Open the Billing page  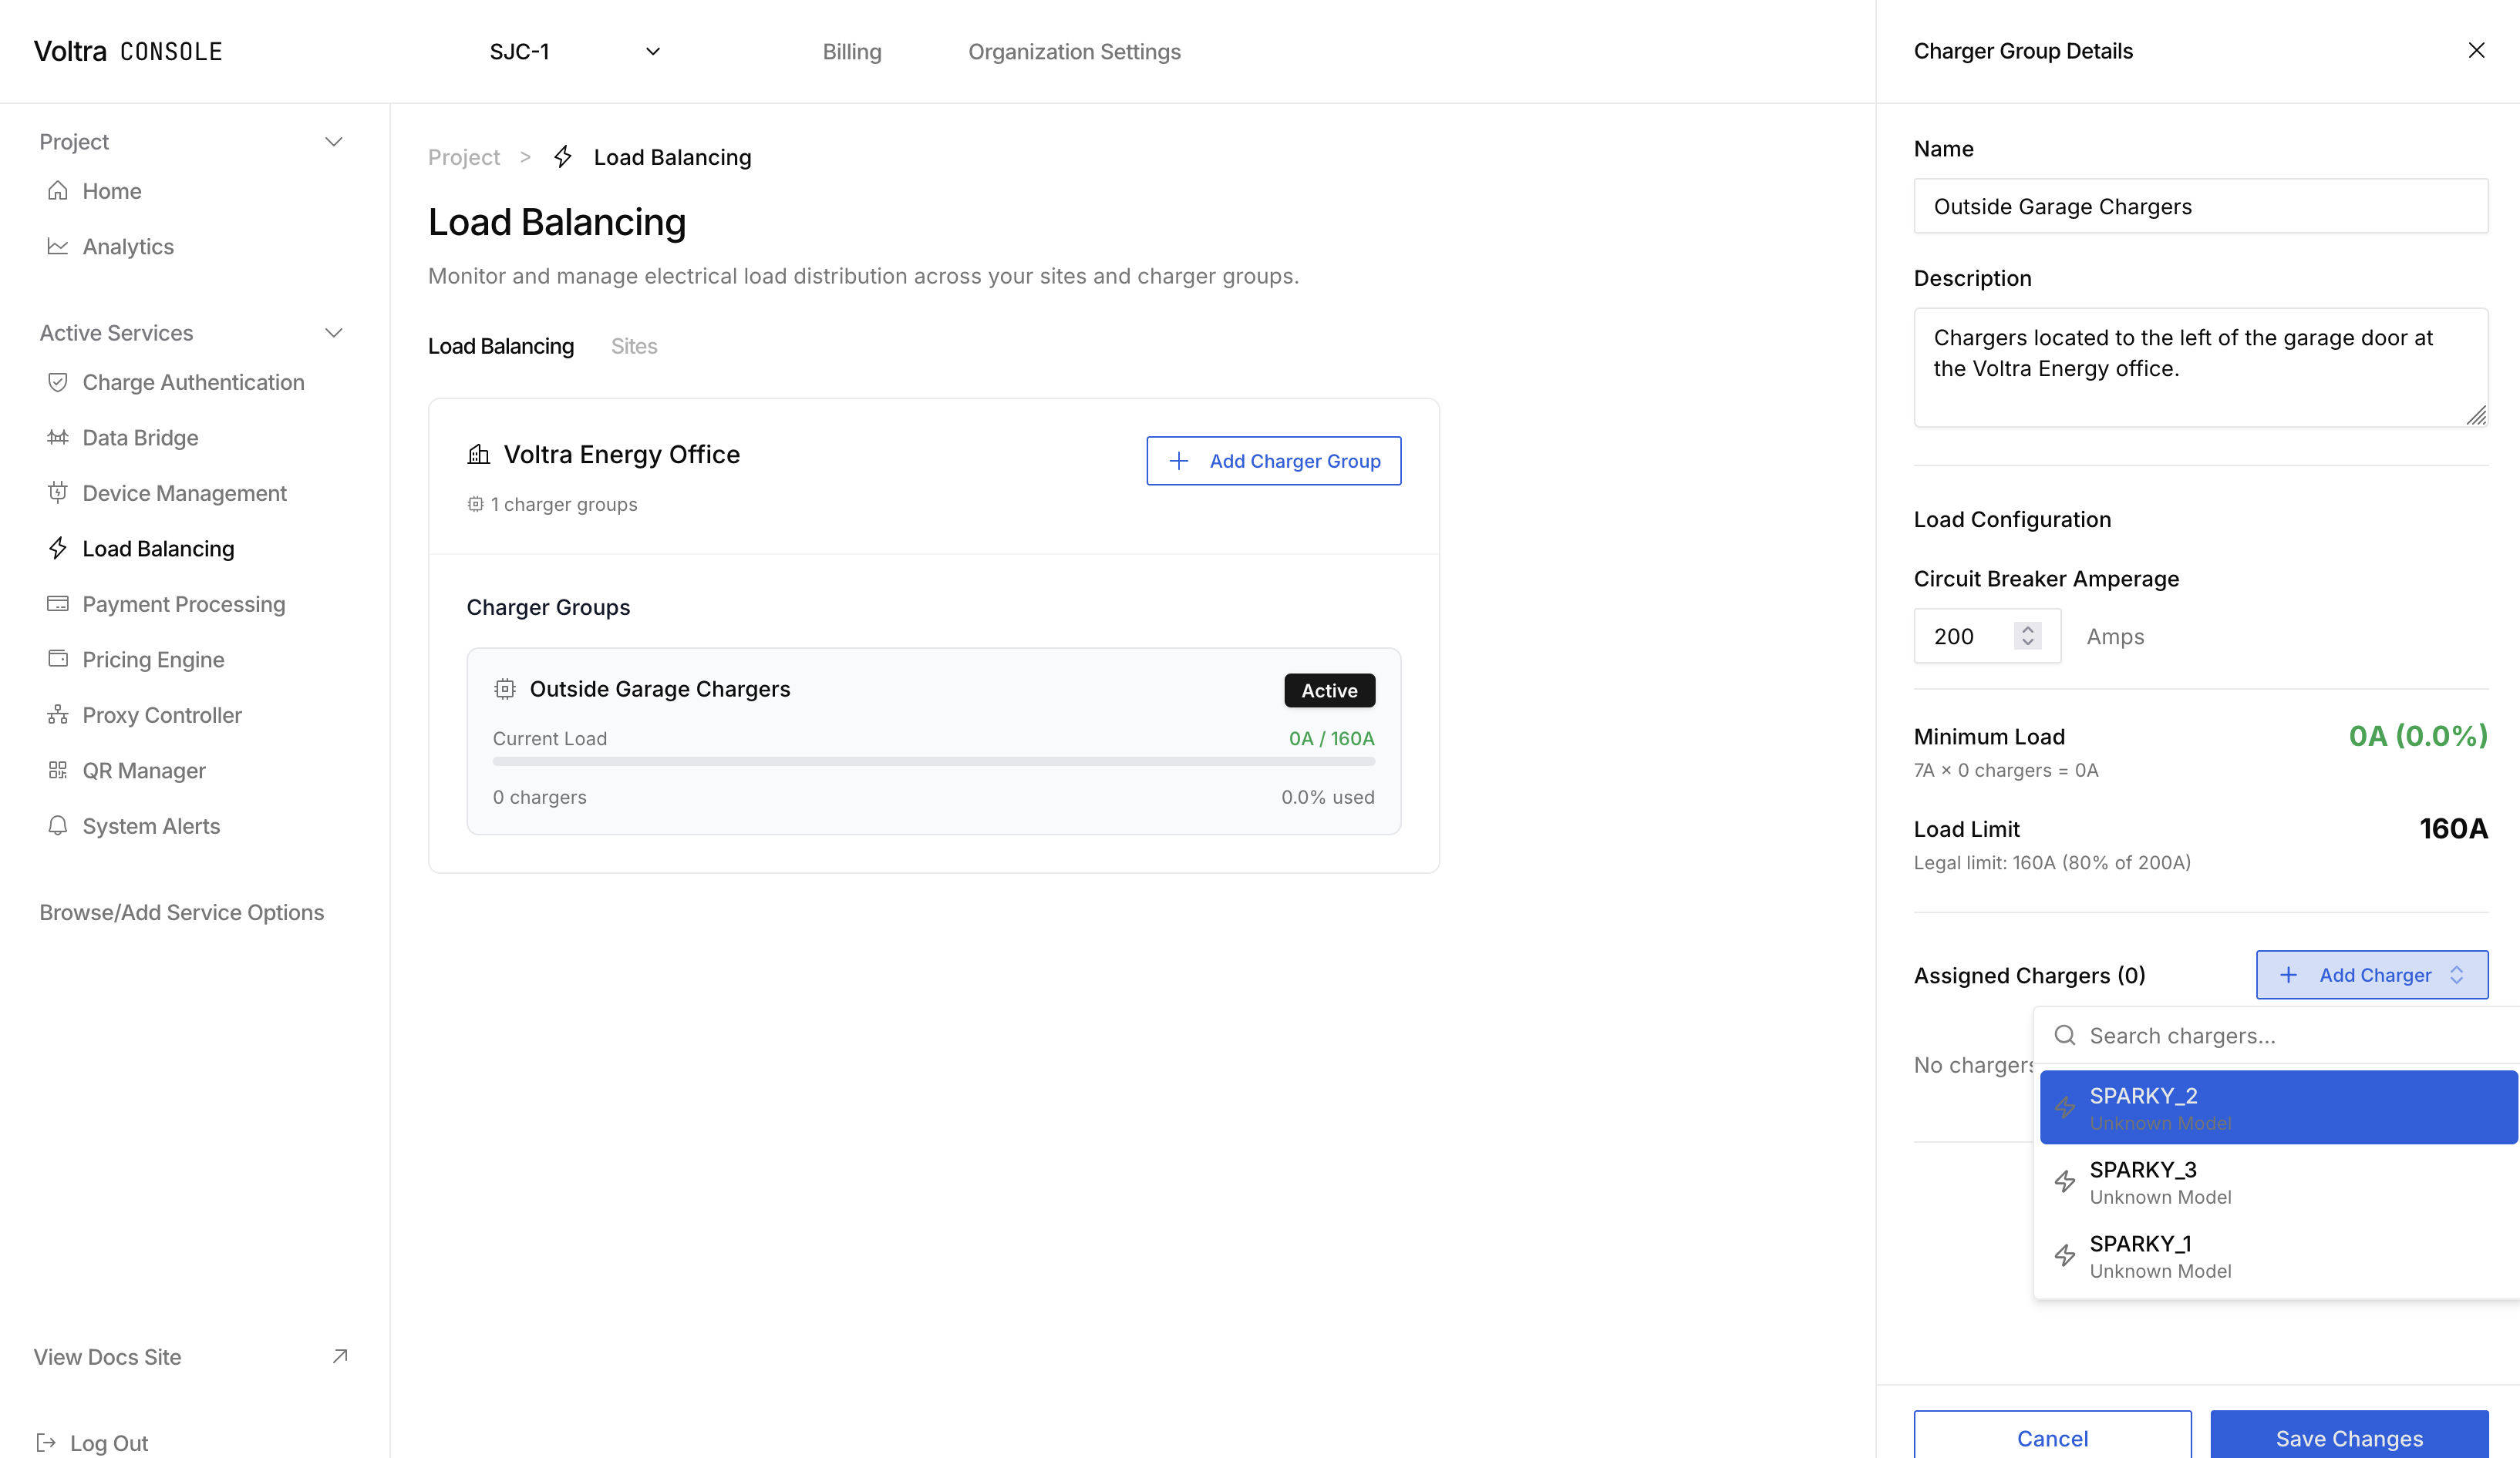(851, 51)
